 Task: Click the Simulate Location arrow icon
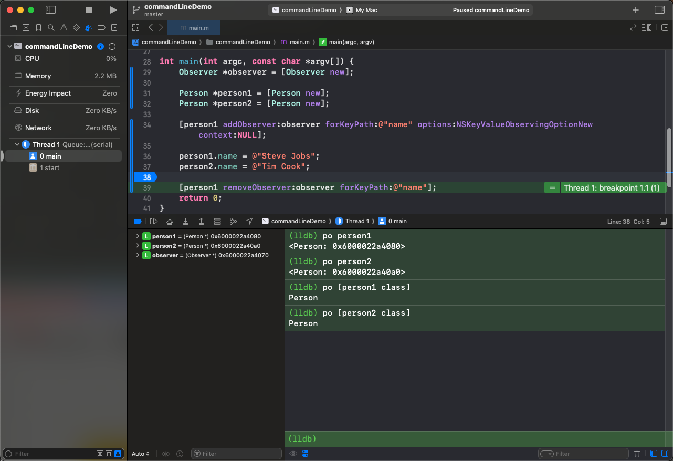249,222
